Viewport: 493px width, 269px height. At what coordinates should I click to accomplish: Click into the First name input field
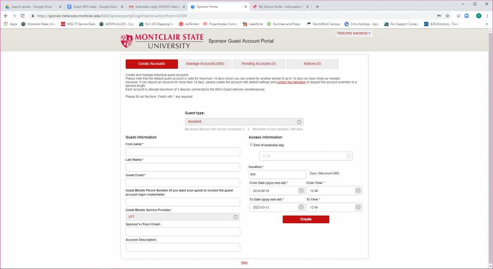pyautogui.click(x=182, y=152)
